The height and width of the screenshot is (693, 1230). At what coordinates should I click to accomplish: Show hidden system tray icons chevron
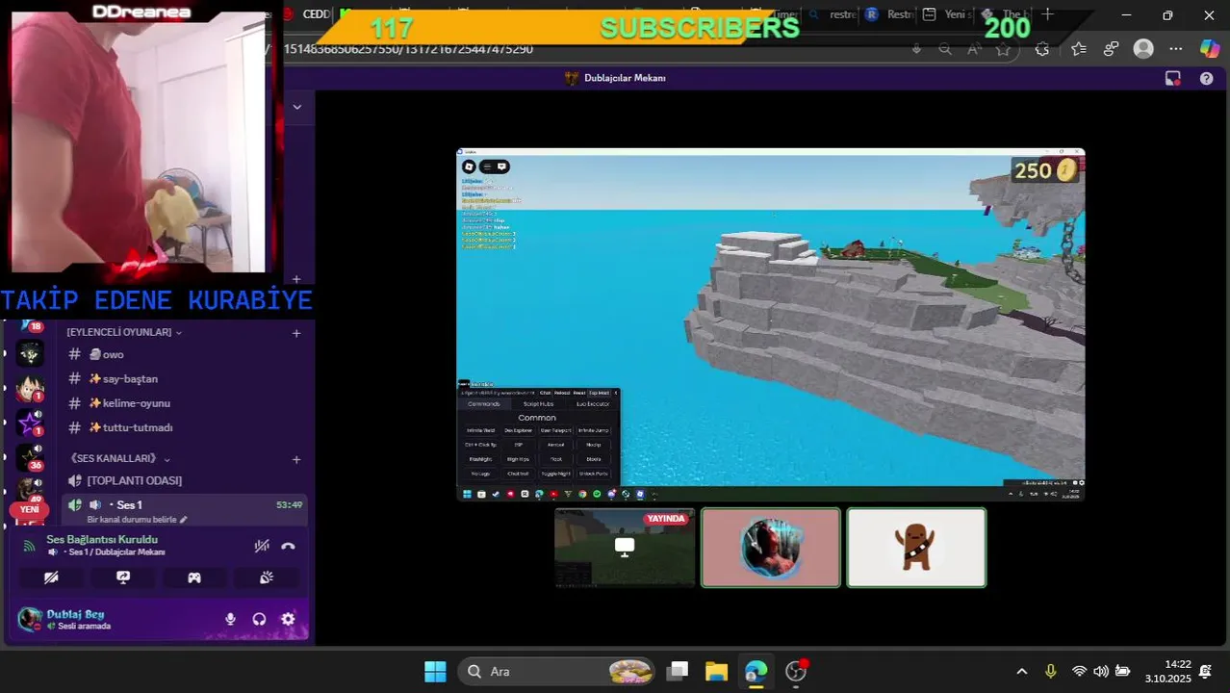[1022, 671]
